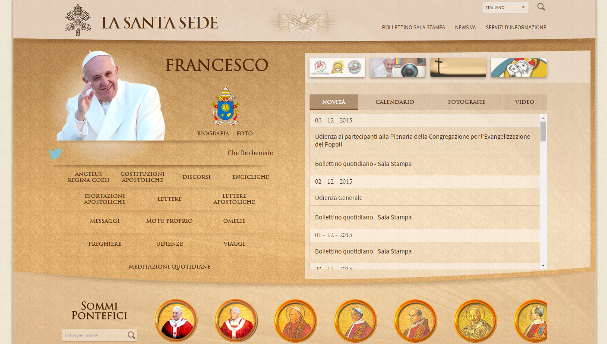This screenshot has width=607, height=344.
Task: Click the La Santa Sede title
Action: click(159, 23)
